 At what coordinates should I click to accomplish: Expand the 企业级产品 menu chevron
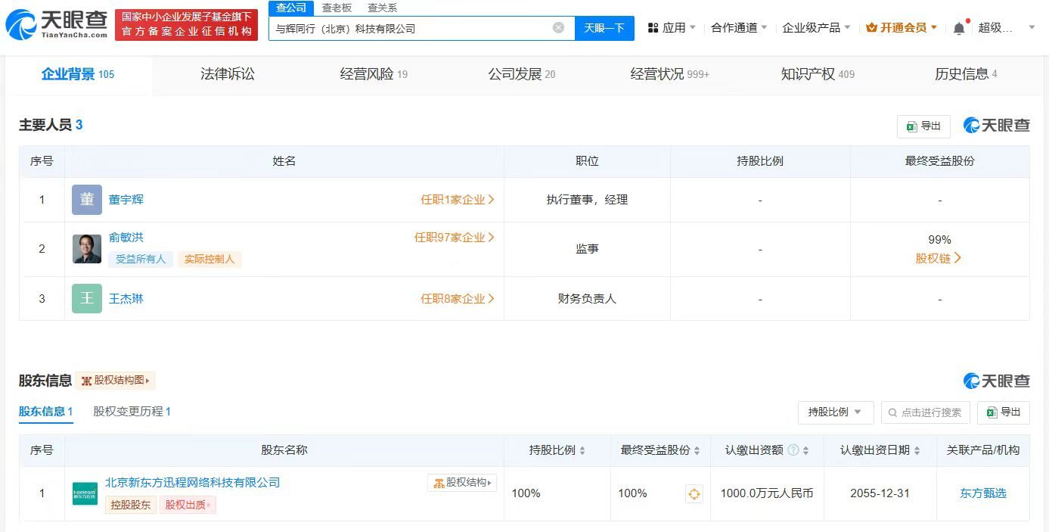tap(846, 26)
